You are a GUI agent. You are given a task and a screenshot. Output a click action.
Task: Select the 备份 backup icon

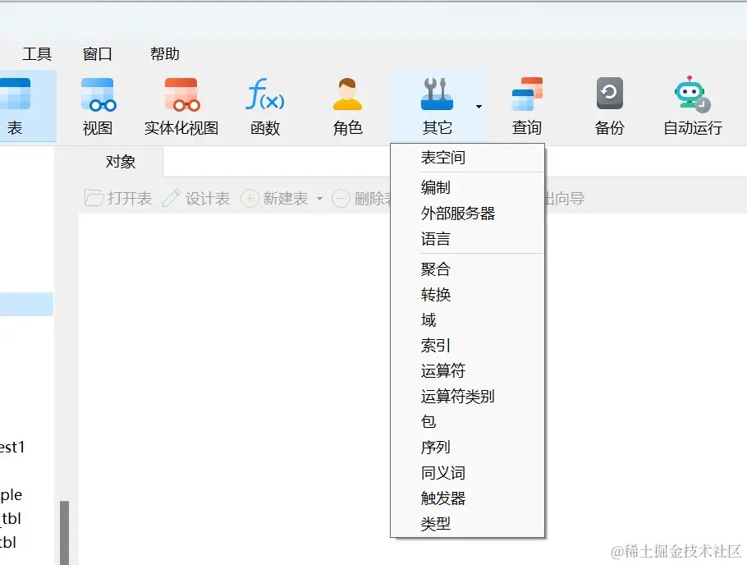pos(609,94)
